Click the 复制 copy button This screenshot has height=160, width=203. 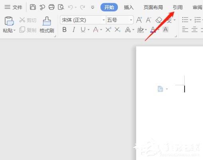pos(28,30)
